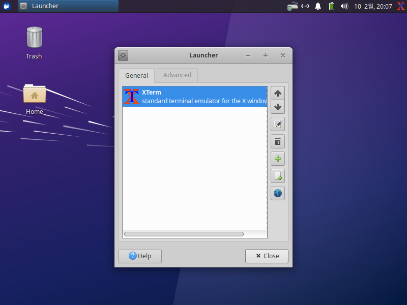Select Launcher task in panel taskbar

pyautogui.click(x=68, y=6)
